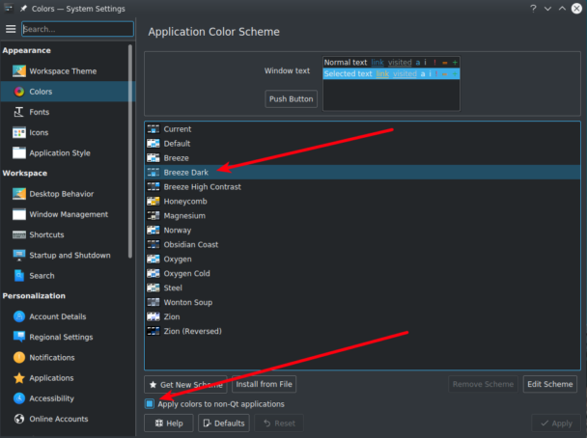Open Help at the bottom
The image size is (587, 438).
pyautogui.click(x=169, y=423)
